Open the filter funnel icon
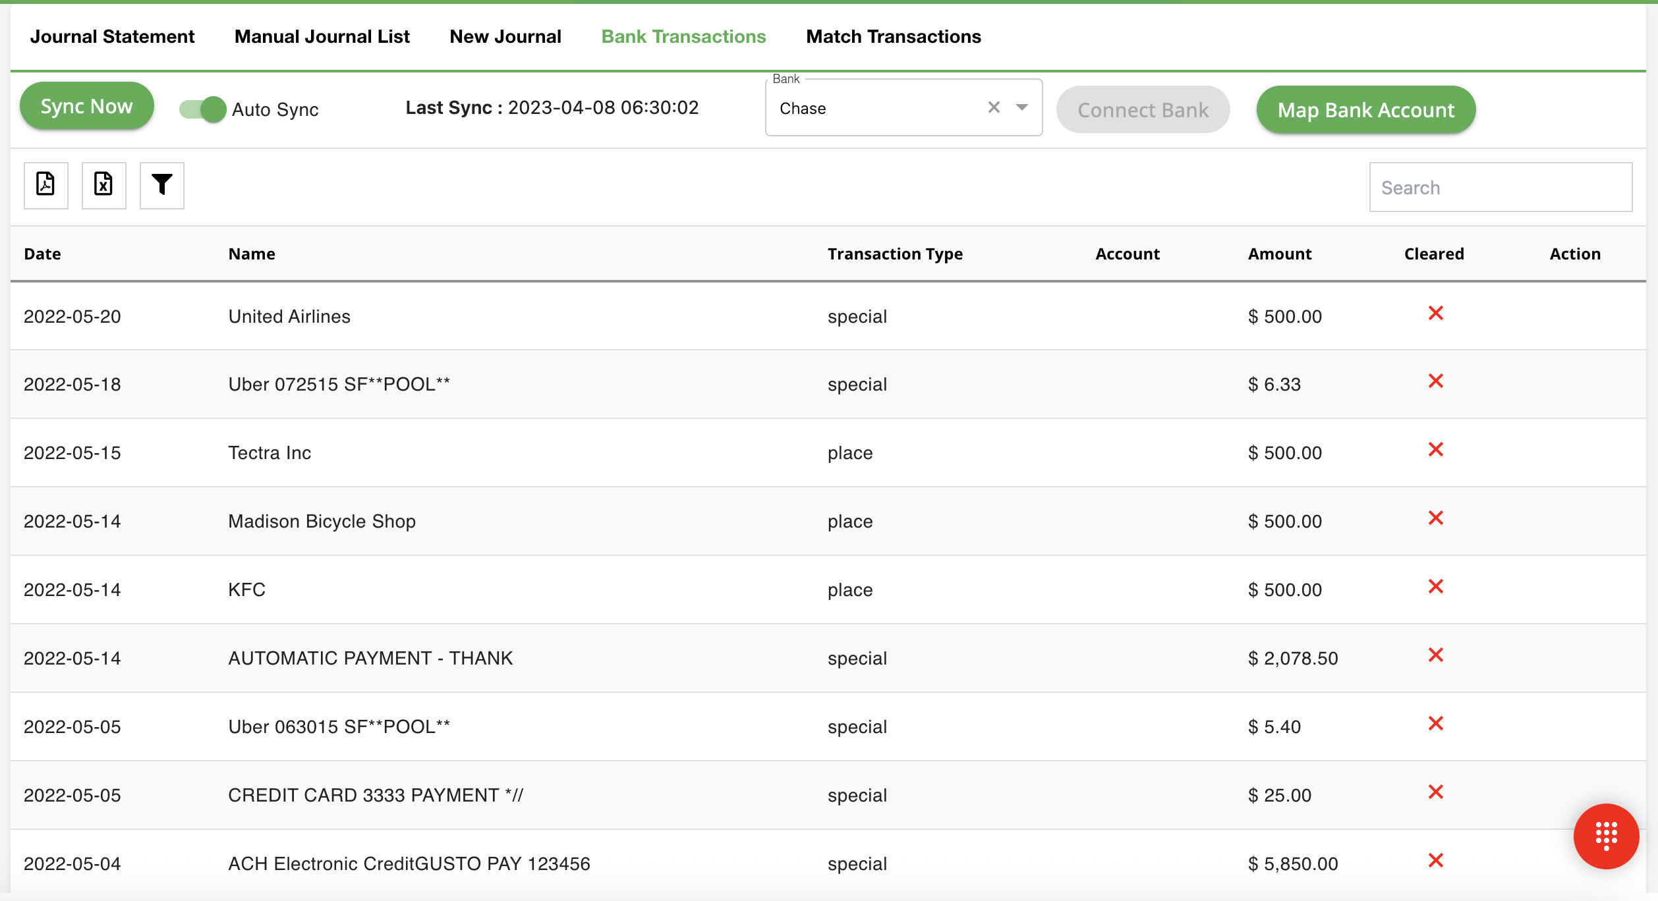The image size is (1658, 901). 161,185
